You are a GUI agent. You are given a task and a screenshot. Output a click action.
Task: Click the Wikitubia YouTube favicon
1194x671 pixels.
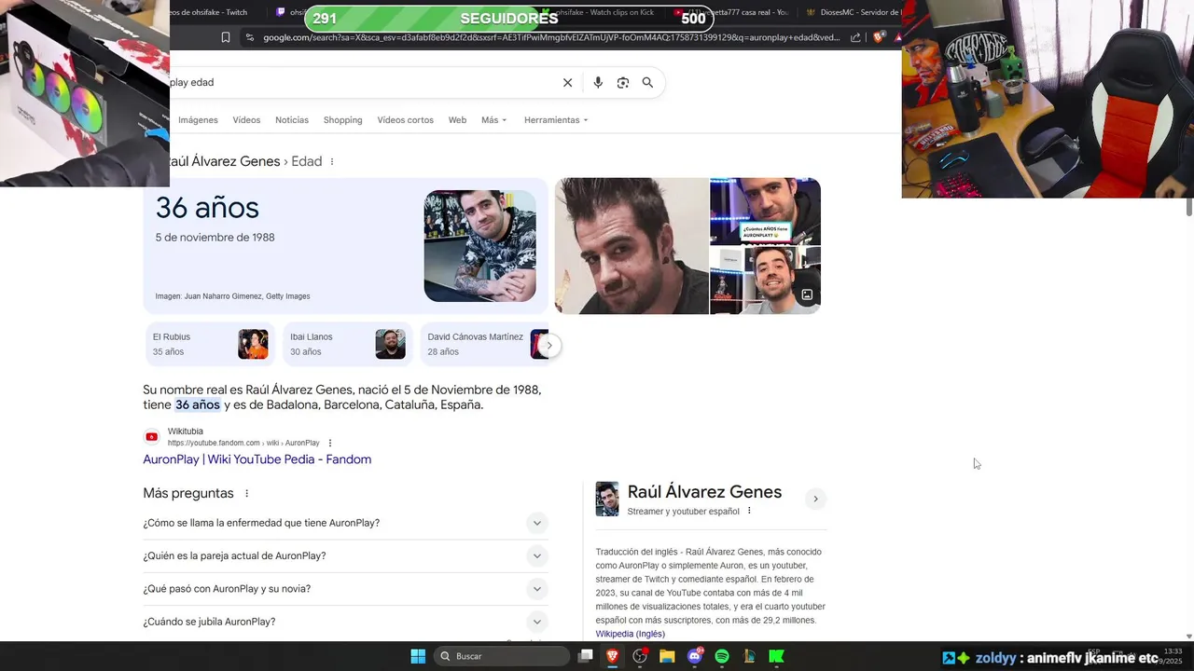152,436
